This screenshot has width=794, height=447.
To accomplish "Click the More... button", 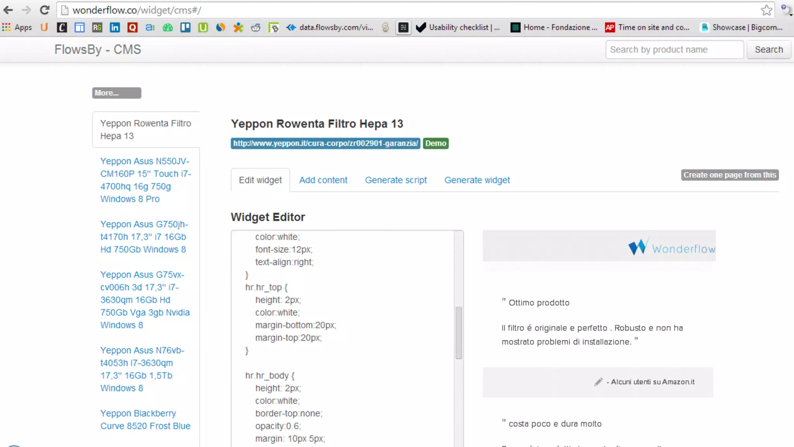I will tap(116, 93).
